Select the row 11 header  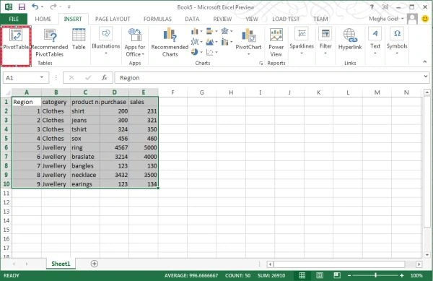point(6,193)
